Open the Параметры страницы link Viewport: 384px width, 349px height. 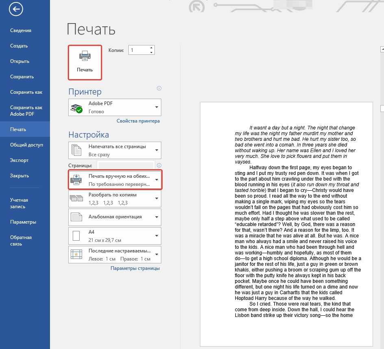(135, 268)
